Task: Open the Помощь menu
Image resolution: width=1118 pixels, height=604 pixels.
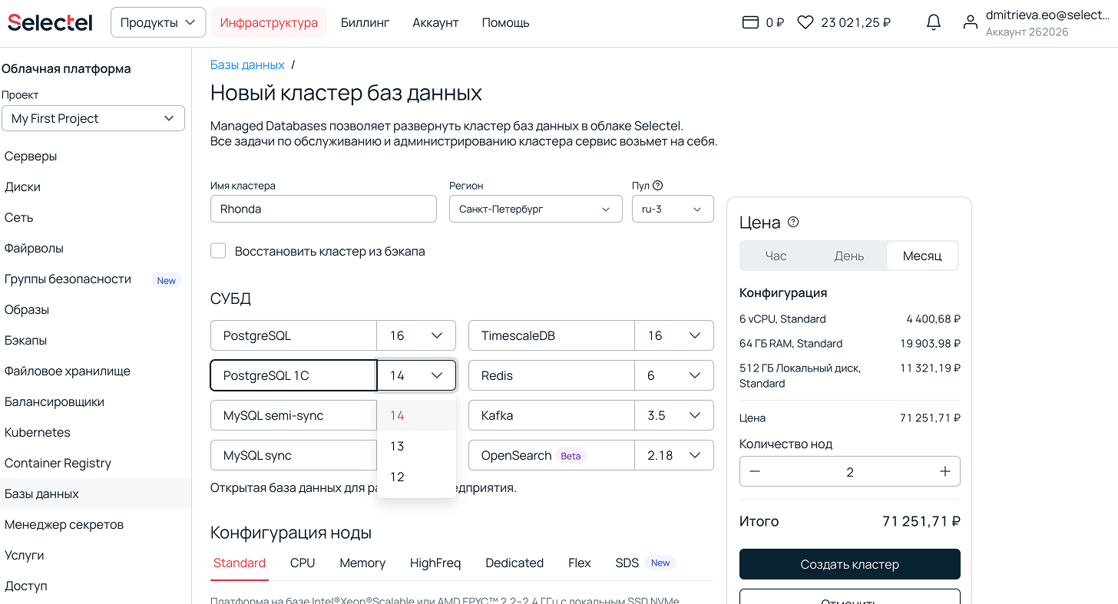Action: pyautogui.click(x=505, y=22)
